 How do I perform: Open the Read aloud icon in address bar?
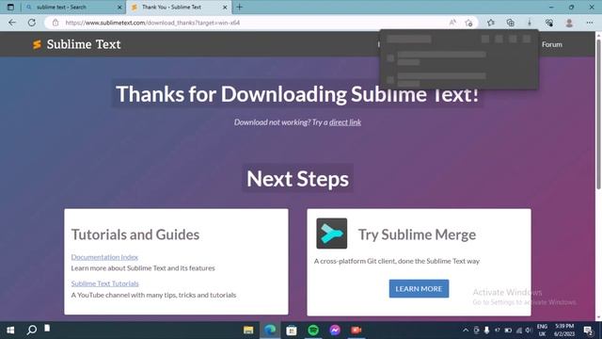452,23
